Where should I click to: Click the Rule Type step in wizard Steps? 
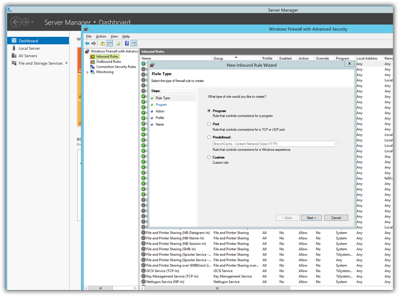pos(163,98)
